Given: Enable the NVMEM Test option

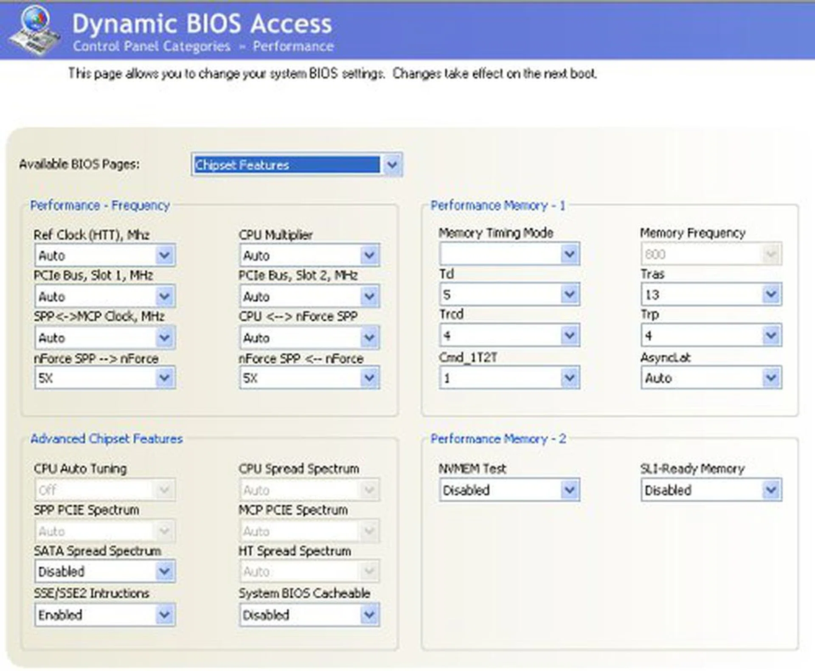Looking at the screenshot, I should [x=570, y=490].
